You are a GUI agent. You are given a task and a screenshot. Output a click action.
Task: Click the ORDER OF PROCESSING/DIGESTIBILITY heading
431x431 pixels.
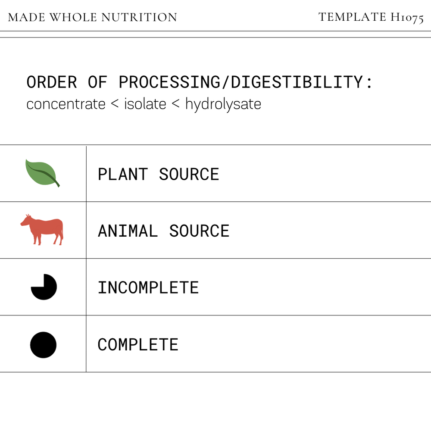pyautogui.click(x=200, y=82)
